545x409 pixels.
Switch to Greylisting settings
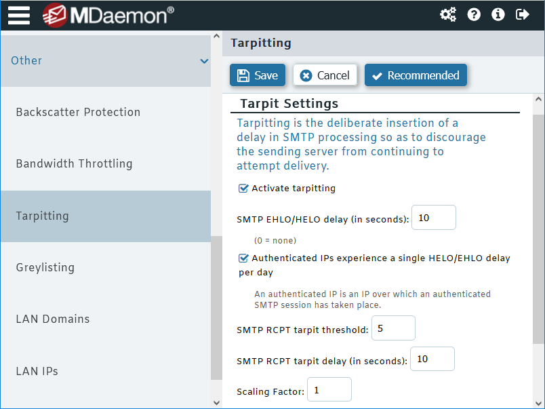tap(45, 267)
